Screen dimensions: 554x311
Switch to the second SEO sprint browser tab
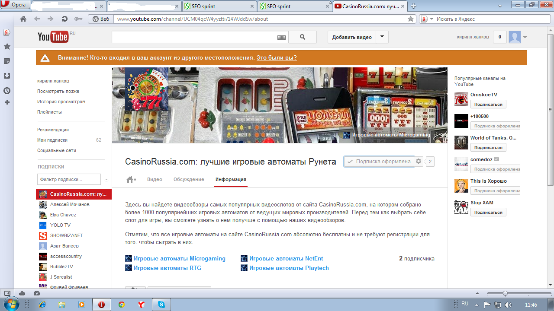point(294,6)
